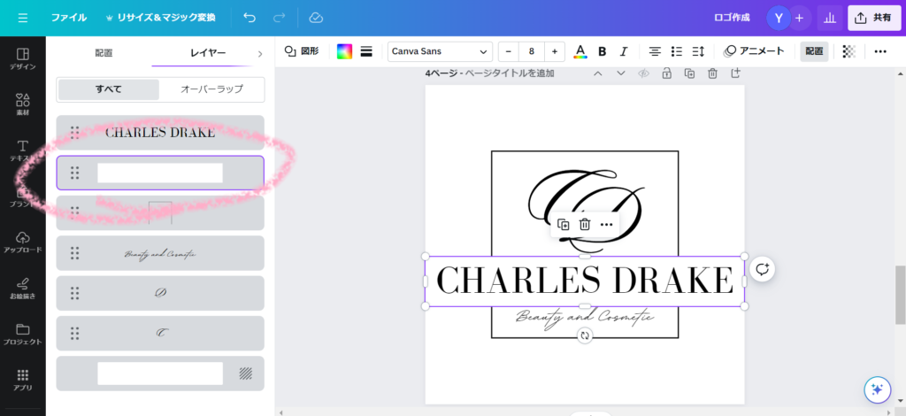Add a new page after page 4
The width and height of the screenshot is (906, 416).
click(x=735, y=73)
